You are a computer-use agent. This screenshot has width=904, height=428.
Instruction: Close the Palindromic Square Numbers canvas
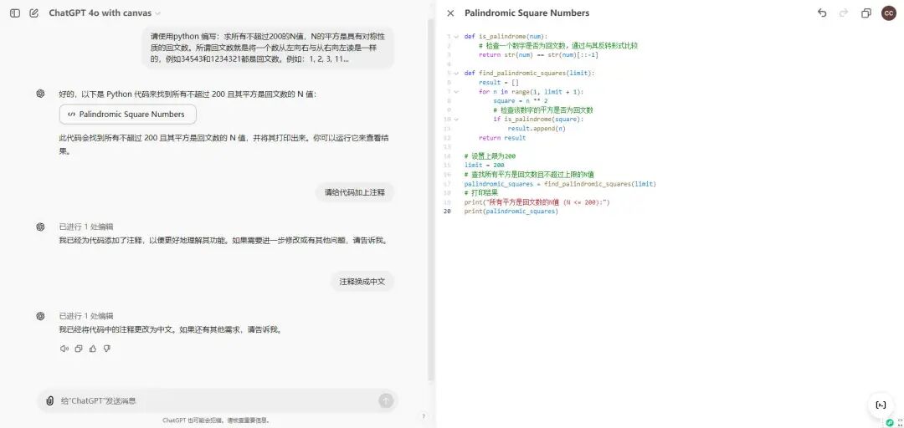[451, 13]
